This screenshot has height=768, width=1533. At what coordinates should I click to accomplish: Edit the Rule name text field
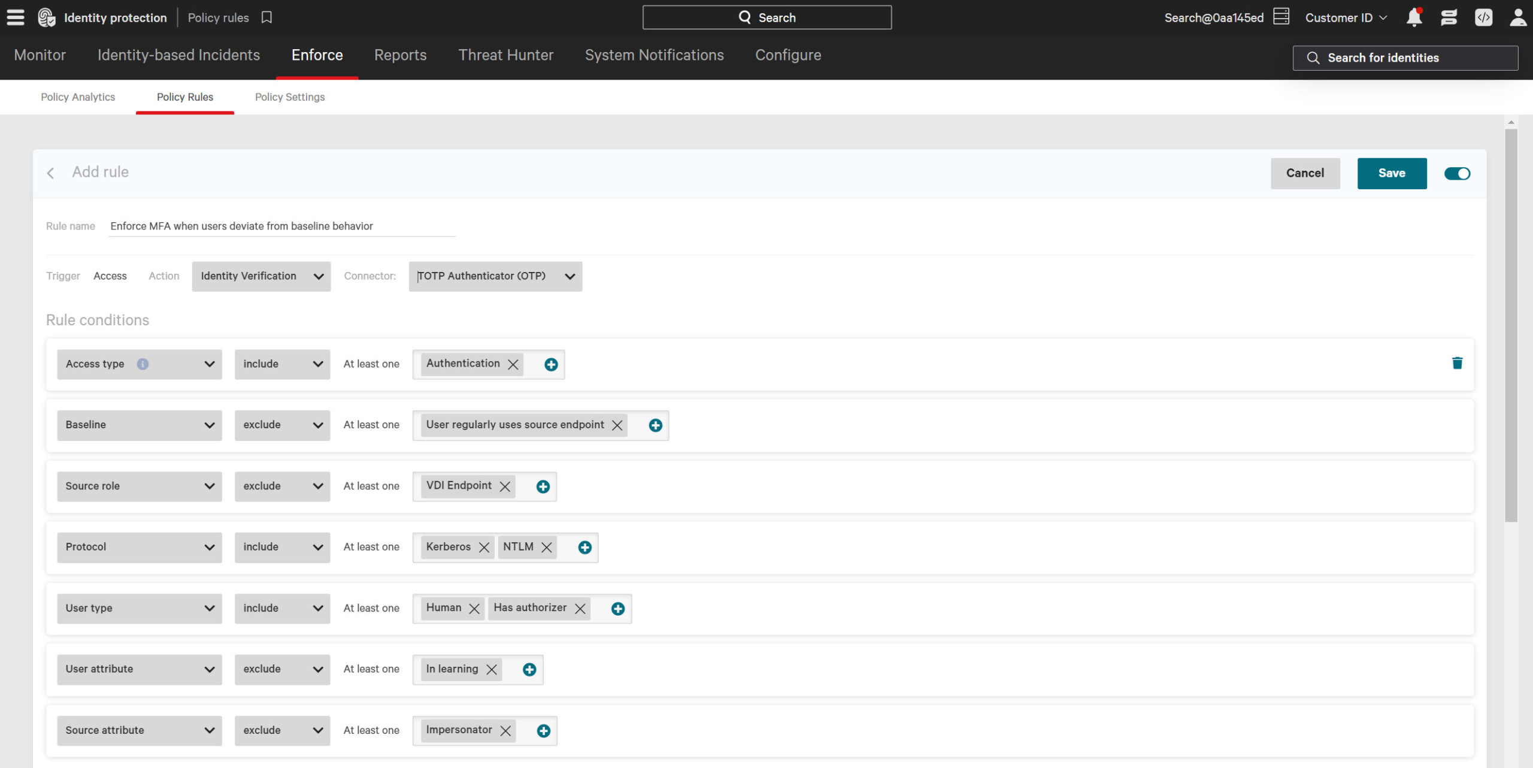[281, 226]
